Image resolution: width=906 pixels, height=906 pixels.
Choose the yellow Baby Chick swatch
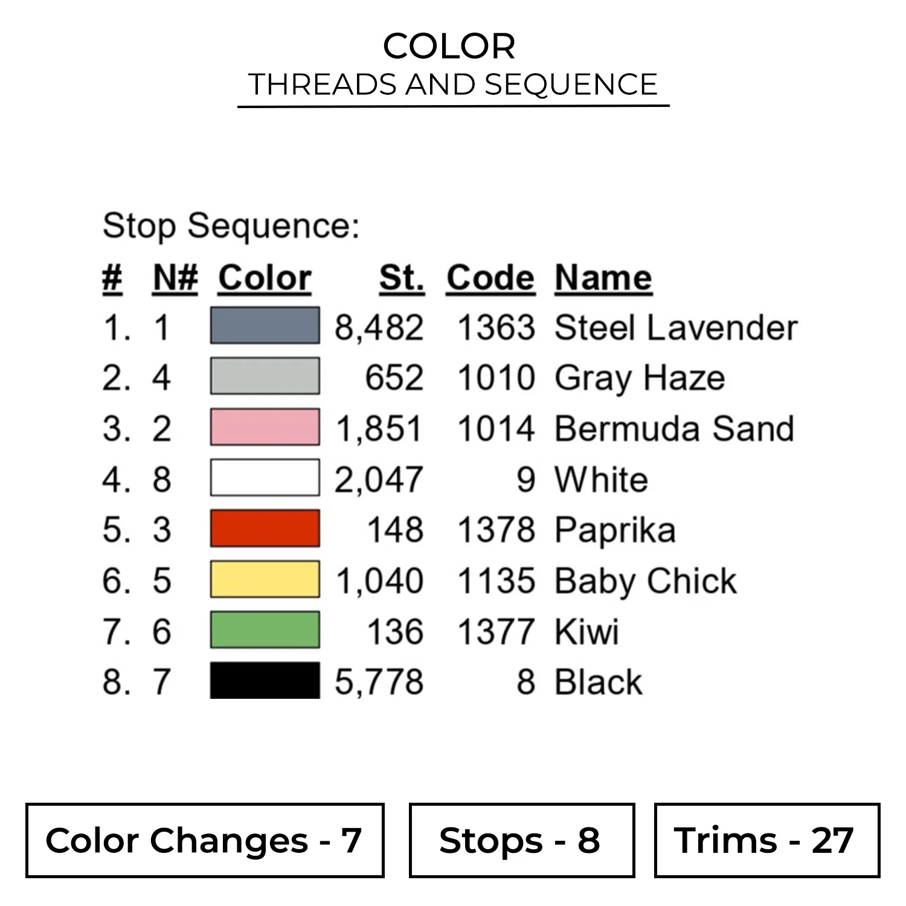coord(265,580)
